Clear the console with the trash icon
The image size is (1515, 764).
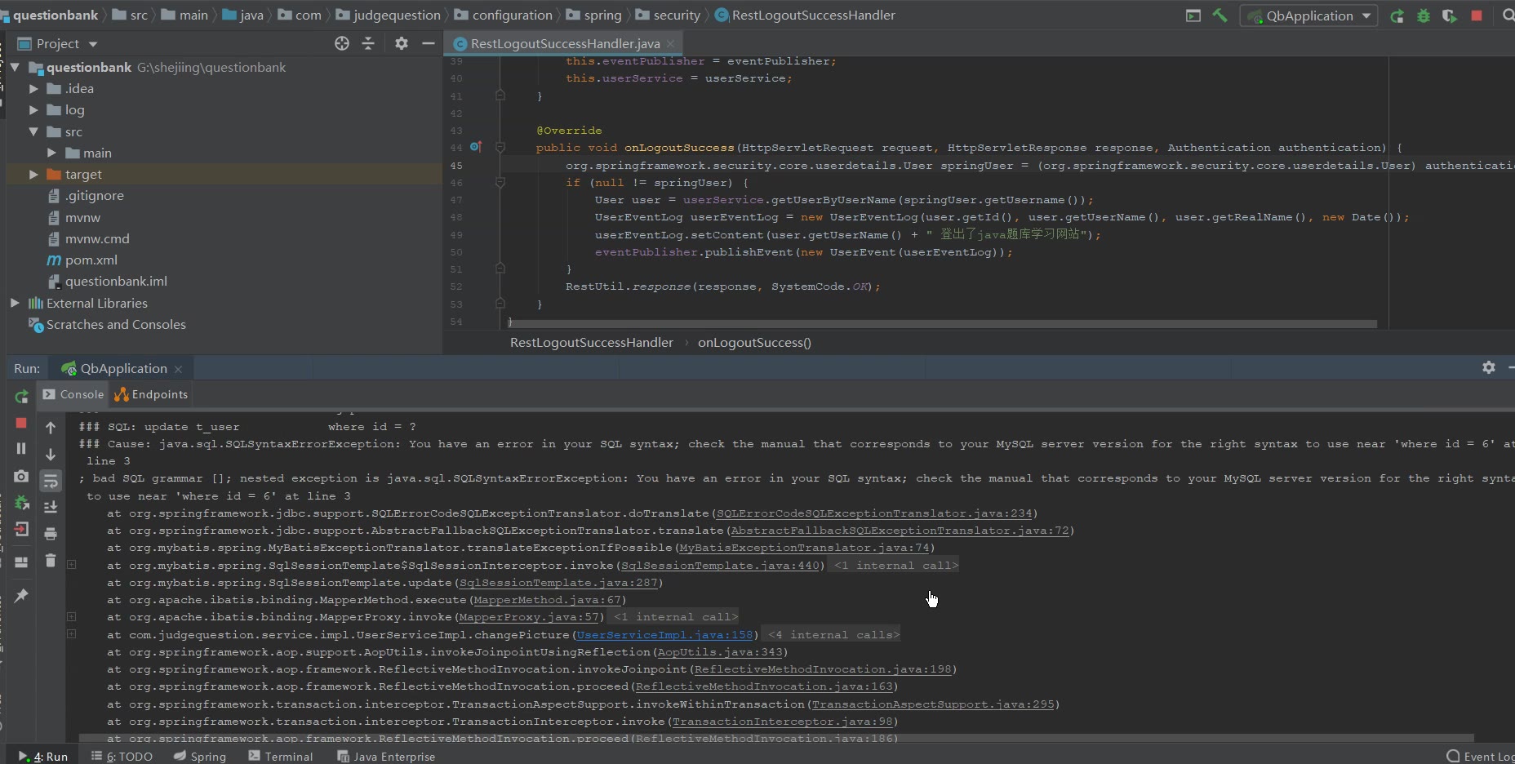pyautogui.click(x=51, y=561)
